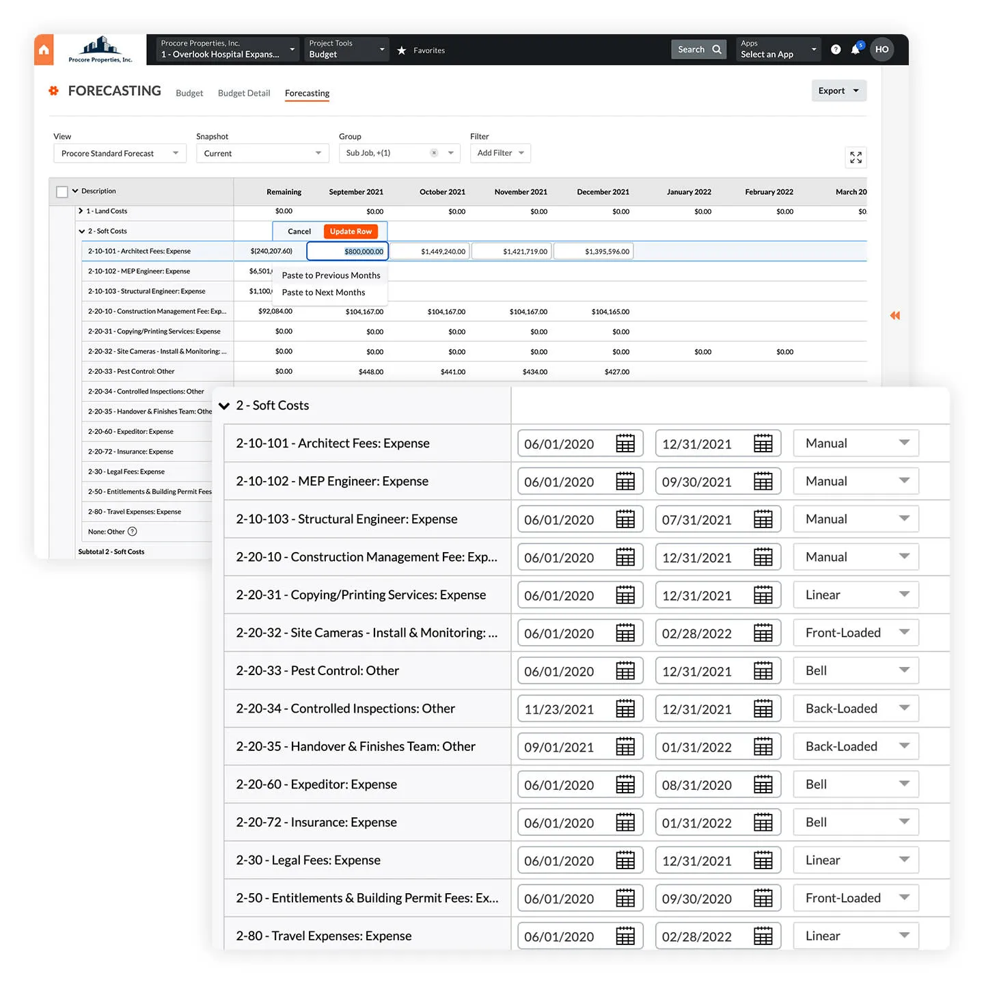Choose Paste to Next Months

click(323, 292)
